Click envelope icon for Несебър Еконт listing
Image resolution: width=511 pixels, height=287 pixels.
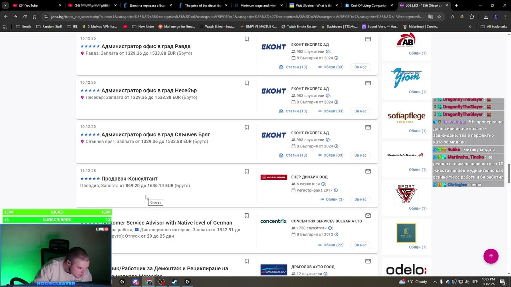368,83
